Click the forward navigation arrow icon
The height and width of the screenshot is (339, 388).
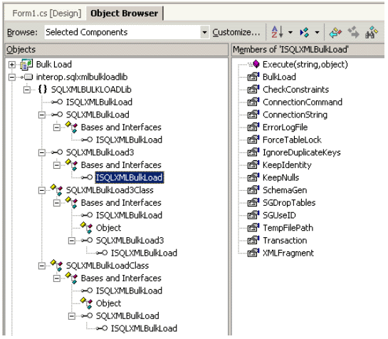[353, 32]
